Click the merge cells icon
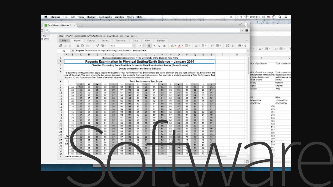Screen dimensions: 333x187 pyautogui.click(x=217, y=46)
